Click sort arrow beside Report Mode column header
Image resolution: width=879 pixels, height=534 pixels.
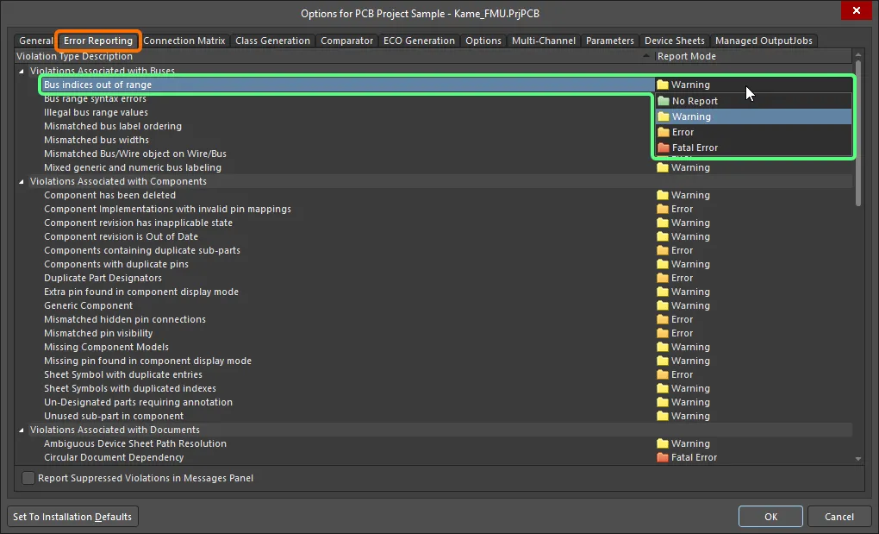point(645,56)
